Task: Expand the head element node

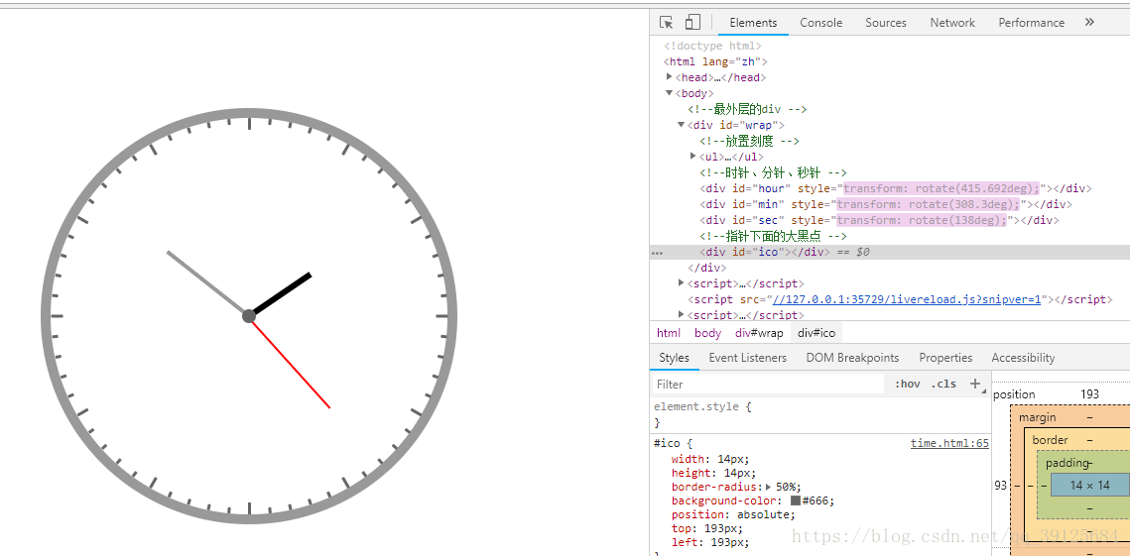Action: [670, 76]
